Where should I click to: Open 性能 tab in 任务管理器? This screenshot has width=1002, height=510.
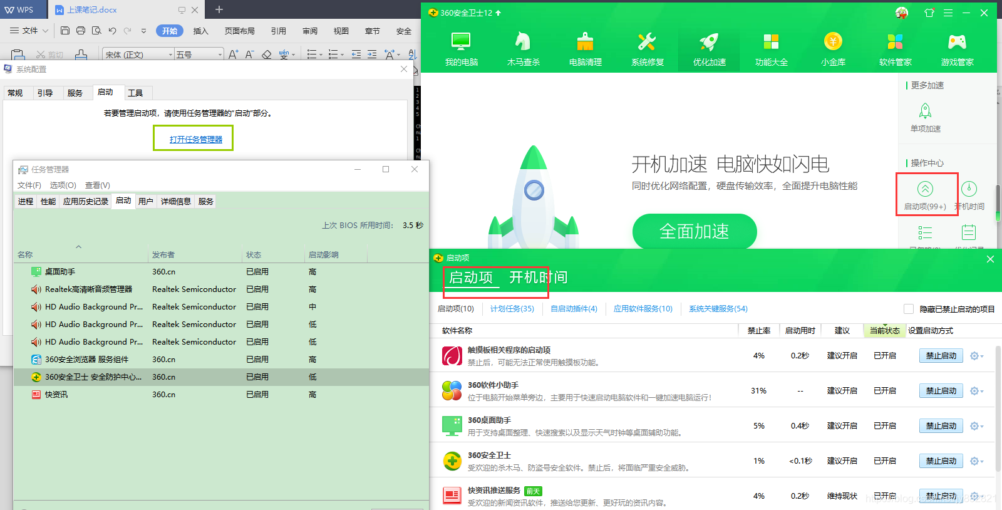(x=48, y=201)
